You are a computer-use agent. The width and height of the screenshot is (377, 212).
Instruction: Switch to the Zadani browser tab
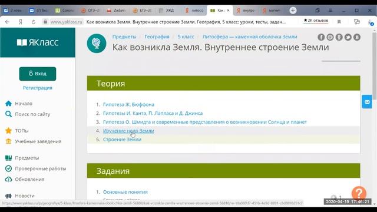point(117,11)
